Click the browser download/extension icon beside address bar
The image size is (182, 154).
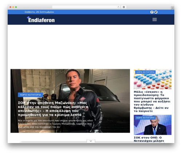(124, 7)
